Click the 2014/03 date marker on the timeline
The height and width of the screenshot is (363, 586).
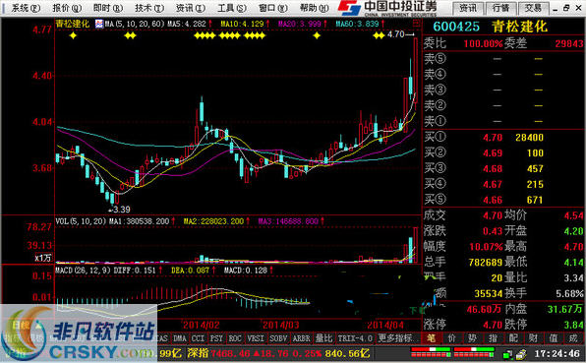pyautogui.click(x=280, y=325)
